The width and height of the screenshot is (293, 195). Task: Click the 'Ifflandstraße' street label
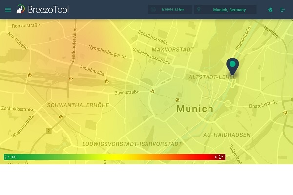tap(243, 39)
